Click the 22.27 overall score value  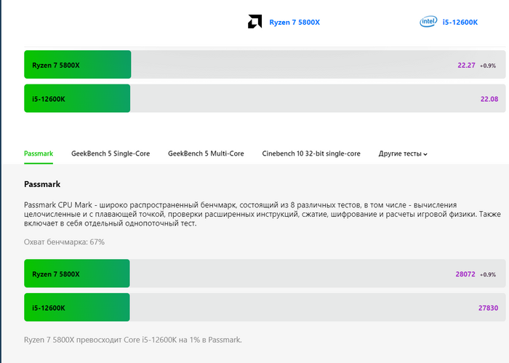[466, 65]
